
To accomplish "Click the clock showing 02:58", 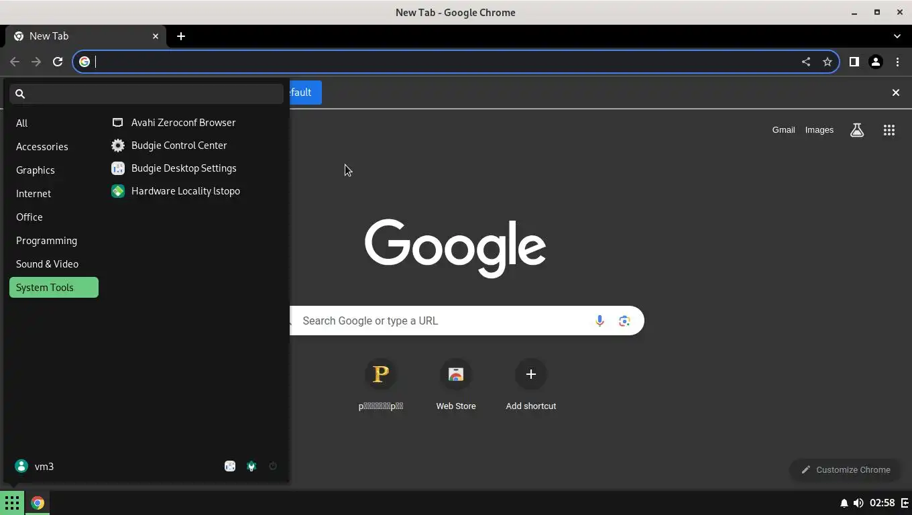I will 882,503.
